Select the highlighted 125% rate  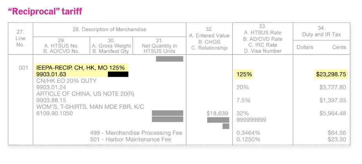coord(244,75)
